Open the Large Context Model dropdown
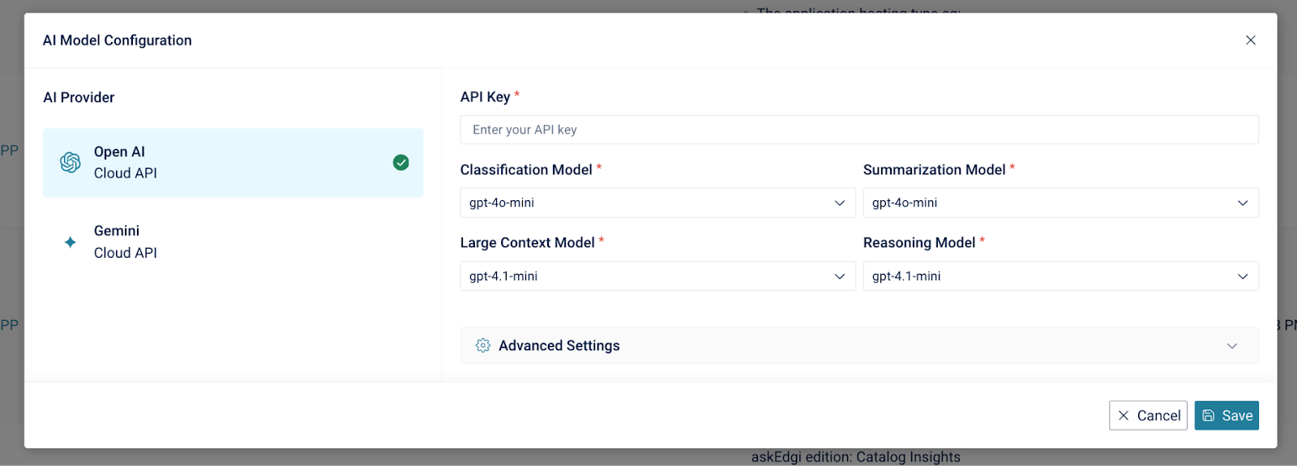Viewport: 1297px width, 466px height. tap(657, 276)
